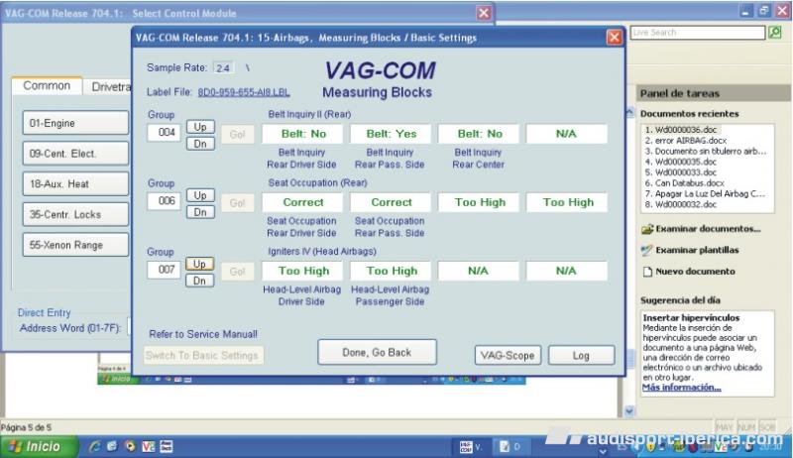Click the Log button
The height and width of the screenshot is (458, 793).
pos(581,355)
